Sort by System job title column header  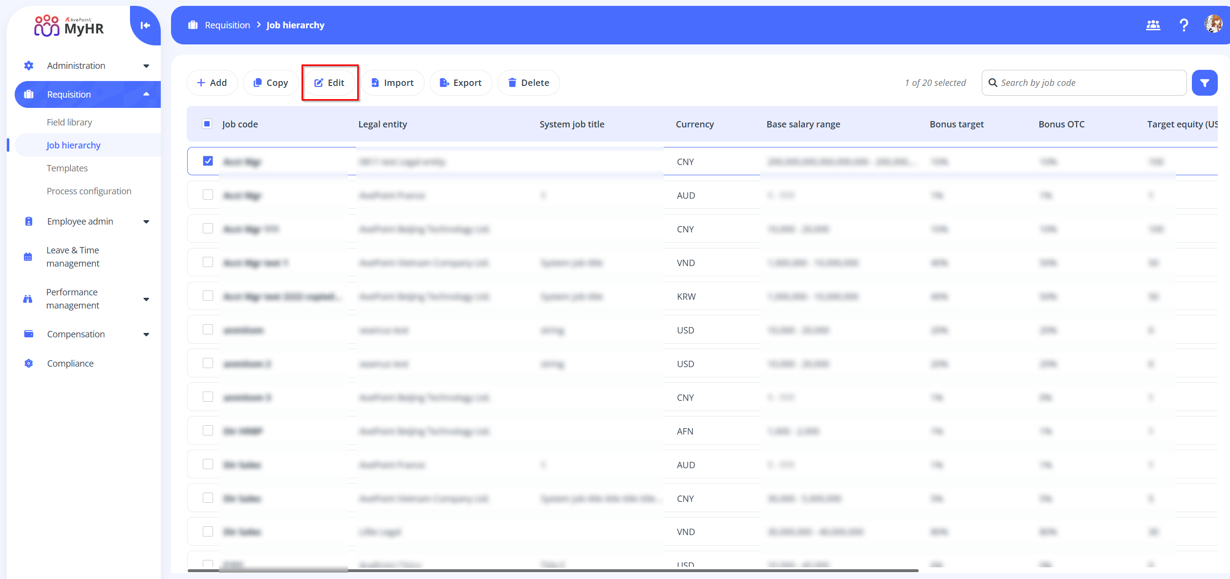pyautogui.click(x=572, y=124)
